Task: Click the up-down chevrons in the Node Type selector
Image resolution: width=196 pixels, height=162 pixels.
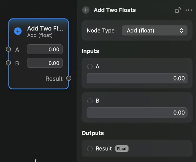Action: pos(182,30)
